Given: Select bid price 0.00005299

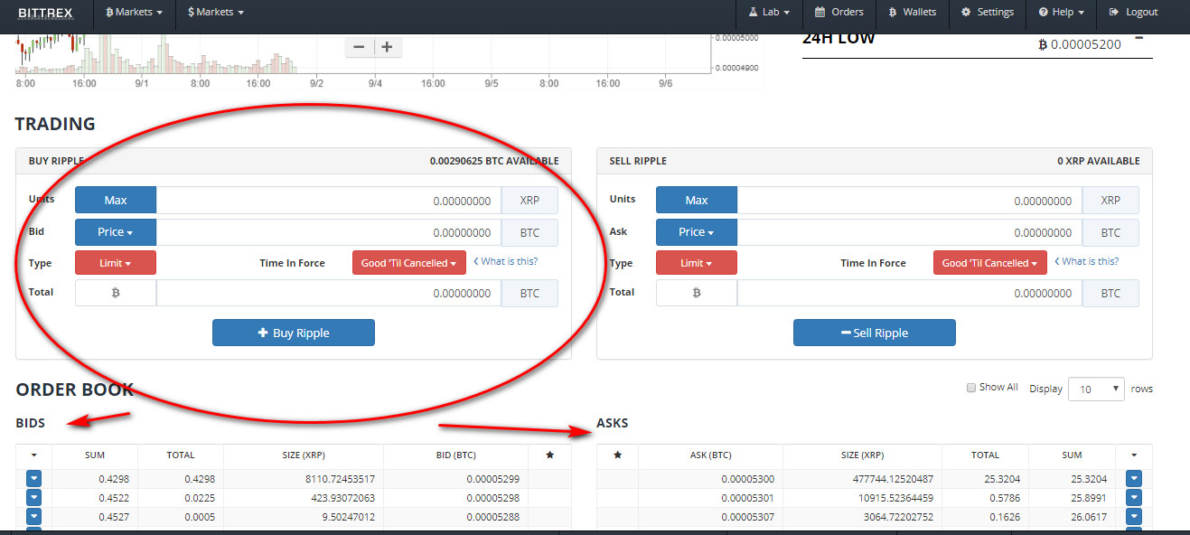Looking at the screenshot, I should pyautogui.click(x=494, y=479).
